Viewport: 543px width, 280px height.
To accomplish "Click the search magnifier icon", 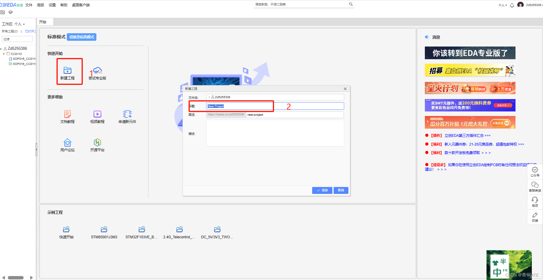I will (351, 4).
